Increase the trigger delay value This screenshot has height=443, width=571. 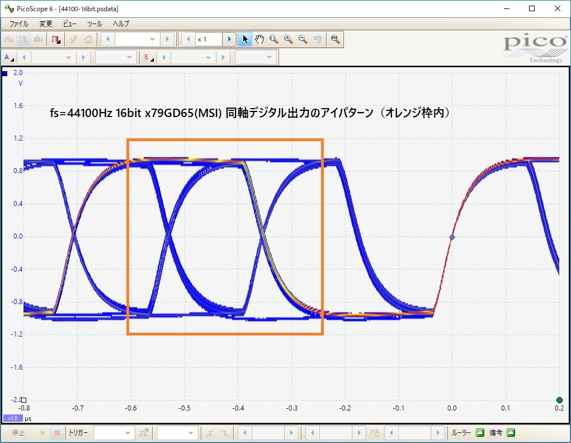[438, 433]
